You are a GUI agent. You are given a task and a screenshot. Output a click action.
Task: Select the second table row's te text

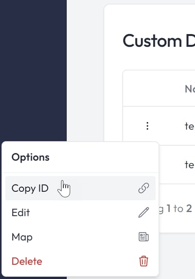pyautogui.click(x=190, y=165)
